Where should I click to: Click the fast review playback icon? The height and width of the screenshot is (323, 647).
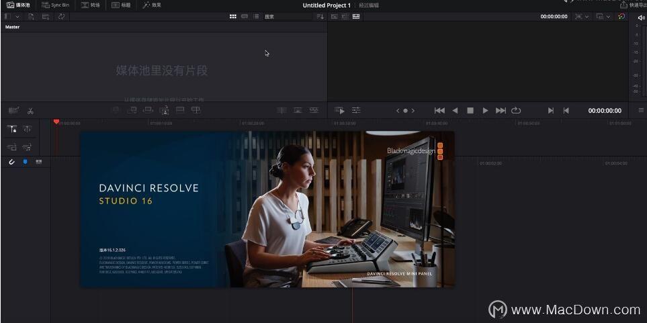click(x=339, y=111)
